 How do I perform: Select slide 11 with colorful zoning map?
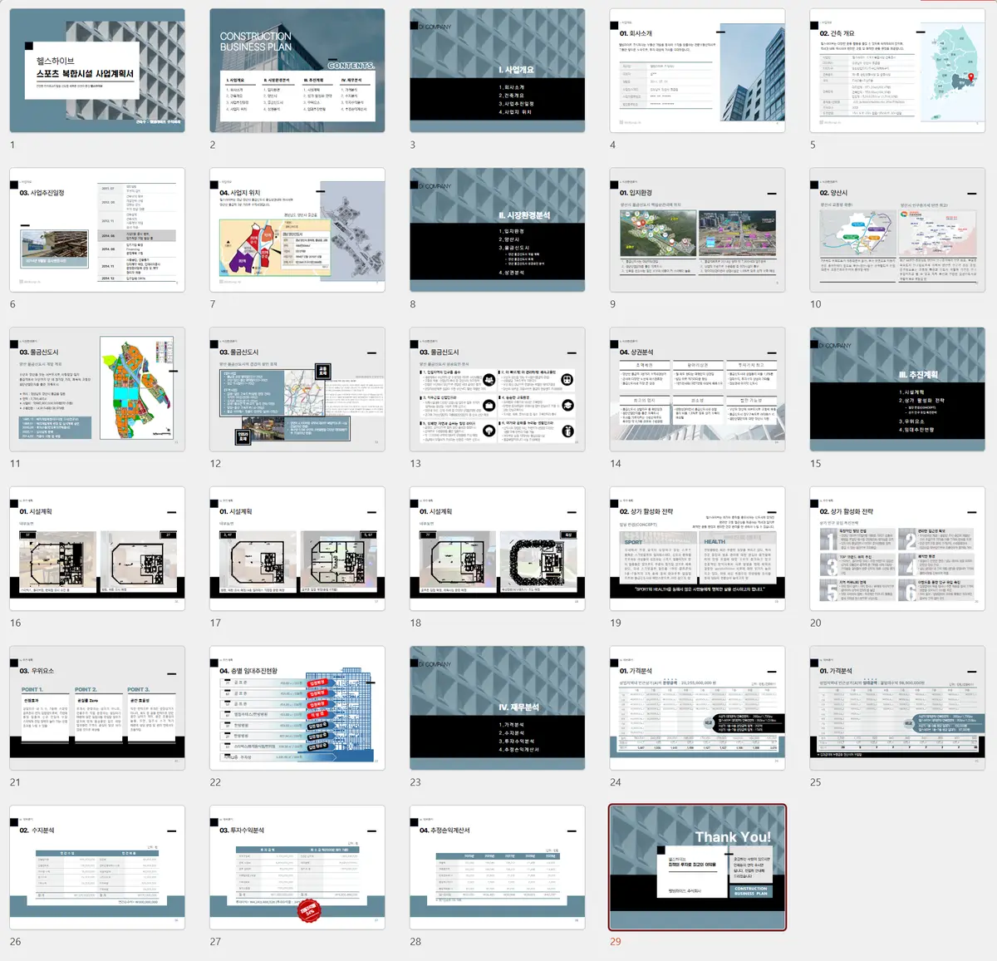97,389
